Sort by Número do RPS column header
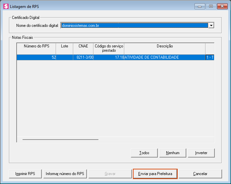Screen dimensions: 231x184 (36, 48)
